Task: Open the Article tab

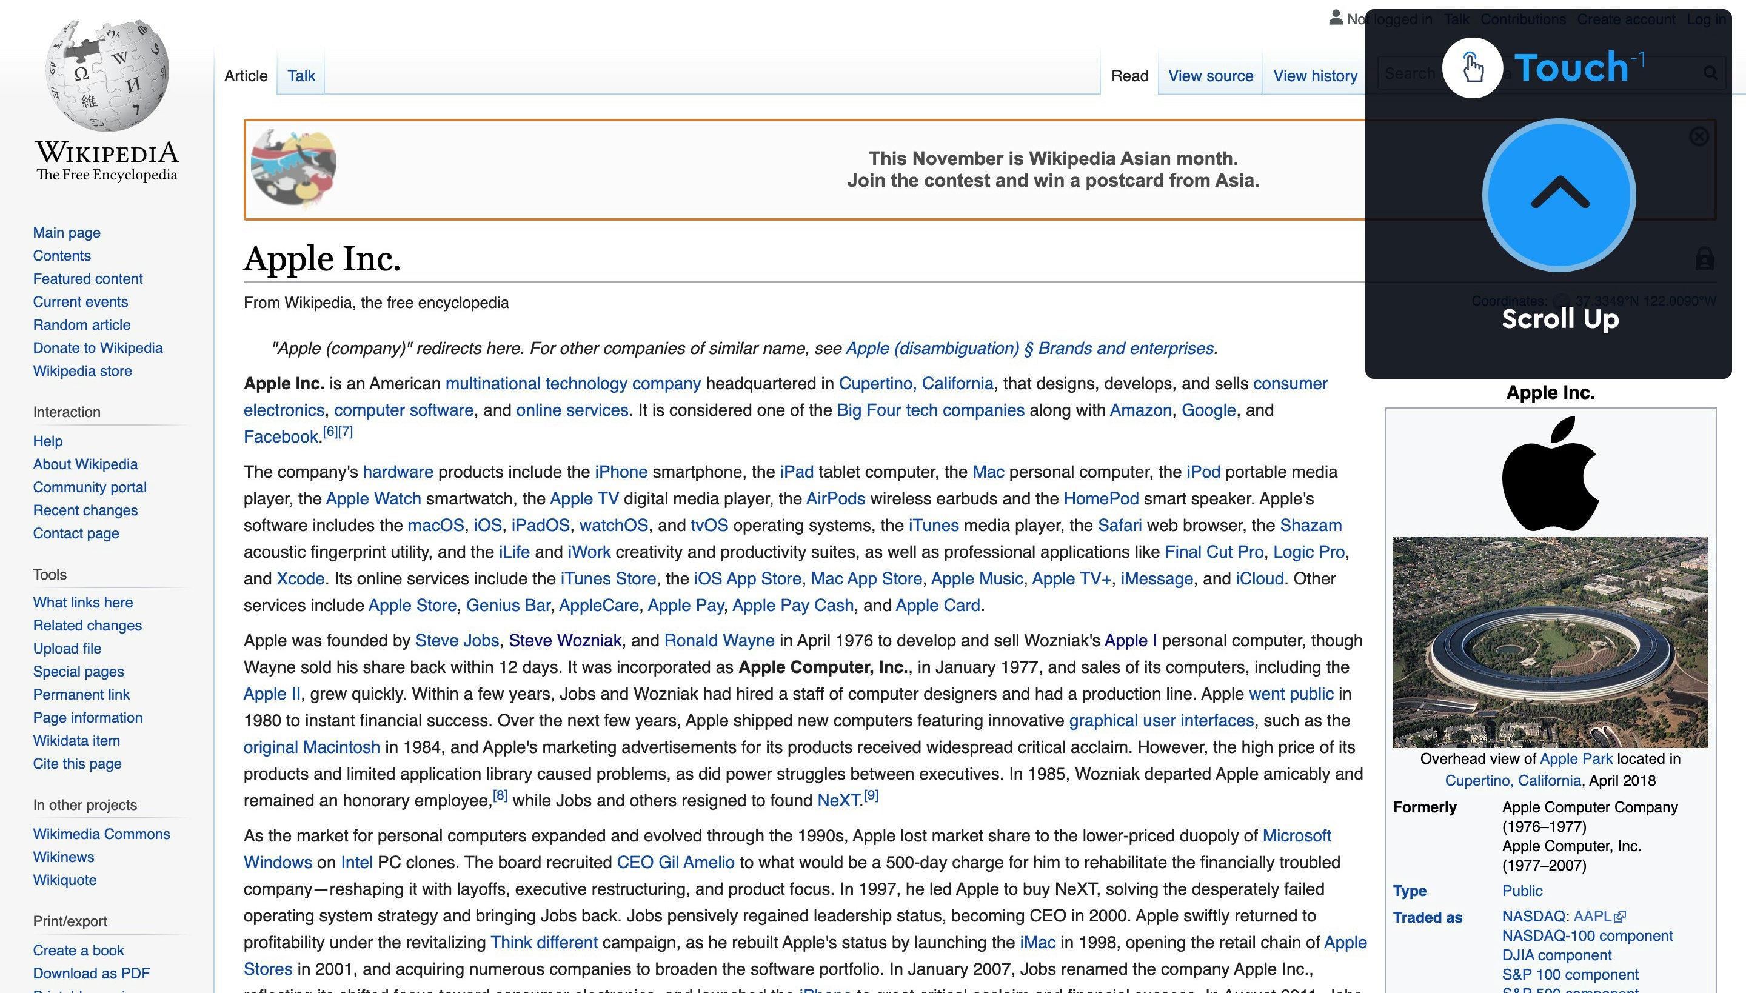Action: [246, 76]
